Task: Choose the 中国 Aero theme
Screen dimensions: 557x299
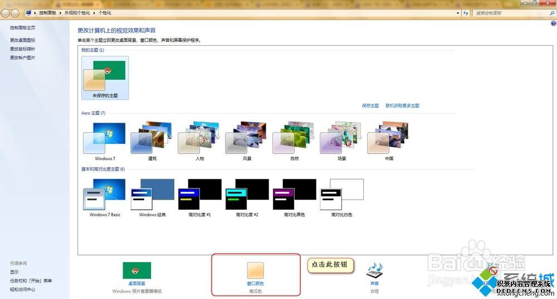Action: point(389,141)
